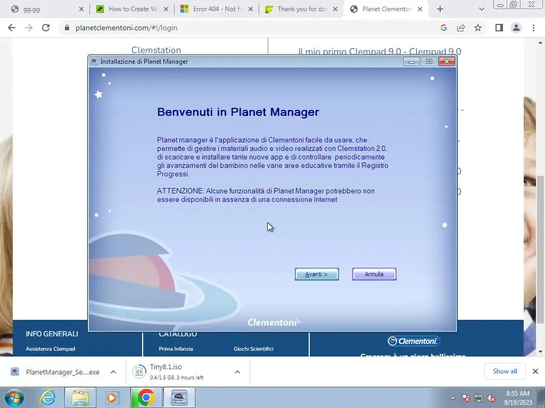
Task: Open Windows Explorer from the taskbar
Action: [x=80, y=397]
